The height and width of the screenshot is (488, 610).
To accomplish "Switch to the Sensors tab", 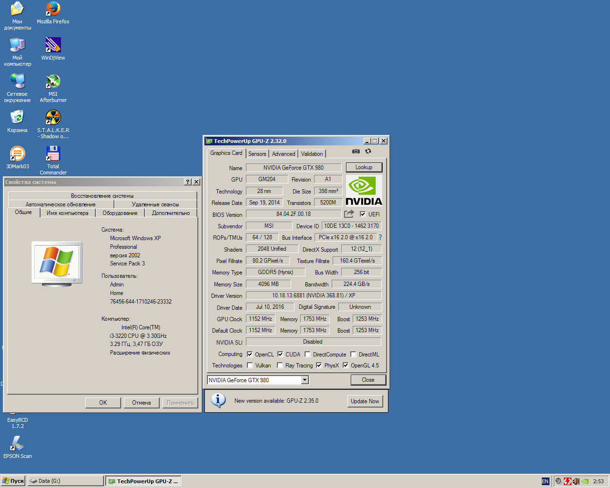I will tap(257, 154).
